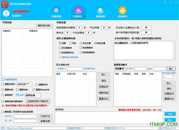Screen dimensions: 179x130
Task: Click 打码平台 button
Action: click(45, 116)
